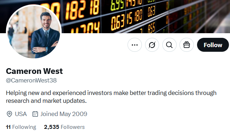Image resolution: width=230 pixels, height=131 pixels.
Task: Open the stock ticker banner image
Action: 145,16
